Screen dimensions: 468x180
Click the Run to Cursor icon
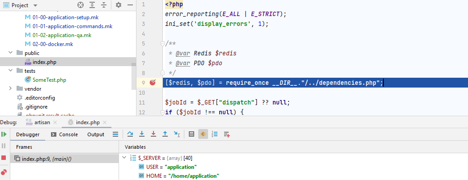point(177,134)
